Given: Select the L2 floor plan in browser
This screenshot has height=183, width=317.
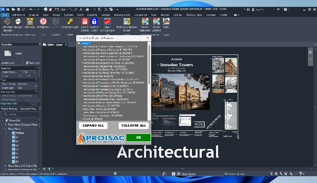Looking at the screenshot, I should click(x=17, y=141).
